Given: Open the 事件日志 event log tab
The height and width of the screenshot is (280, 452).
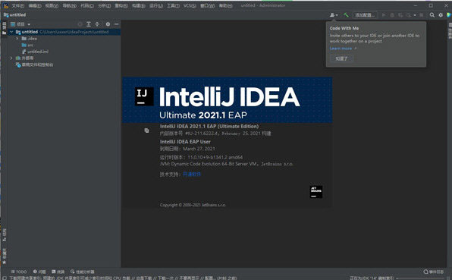Looking at the screenshot, I should click(x=434, y=272).
